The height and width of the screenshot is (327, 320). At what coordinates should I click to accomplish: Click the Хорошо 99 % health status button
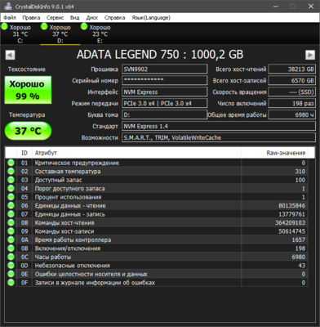[x=28, y=90]
